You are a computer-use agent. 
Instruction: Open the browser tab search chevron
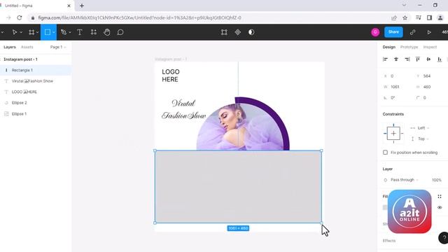[x=404, y=5]
